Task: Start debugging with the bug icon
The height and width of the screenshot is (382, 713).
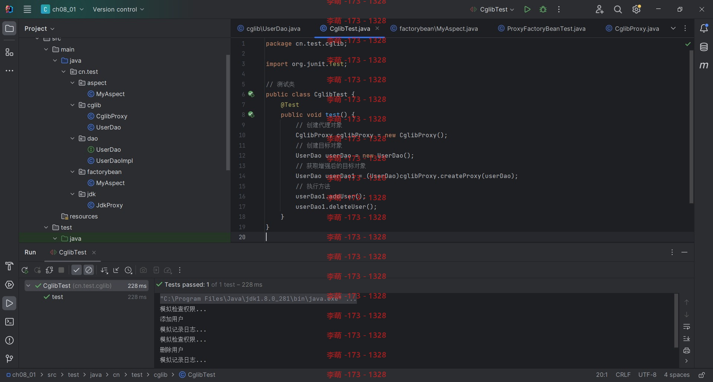Action: 543,9
